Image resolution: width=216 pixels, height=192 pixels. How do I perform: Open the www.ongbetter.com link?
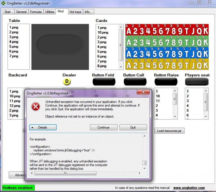click(189, 188)
